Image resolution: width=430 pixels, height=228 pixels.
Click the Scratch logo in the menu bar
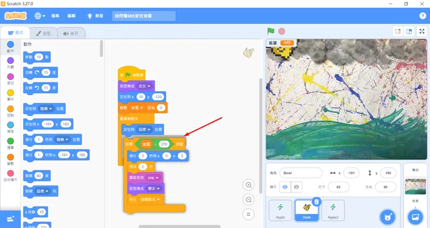pyautogui.click(x=15, y=16)
